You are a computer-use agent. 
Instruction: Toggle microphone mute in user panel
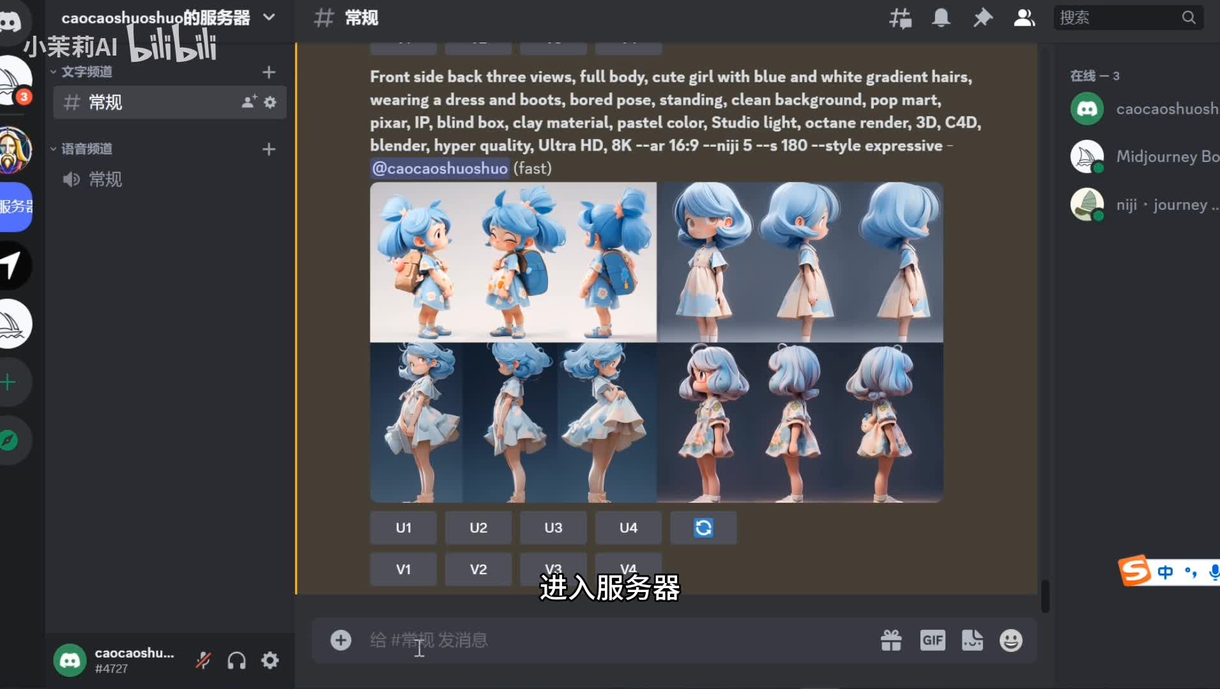click(x=203, y=660)
